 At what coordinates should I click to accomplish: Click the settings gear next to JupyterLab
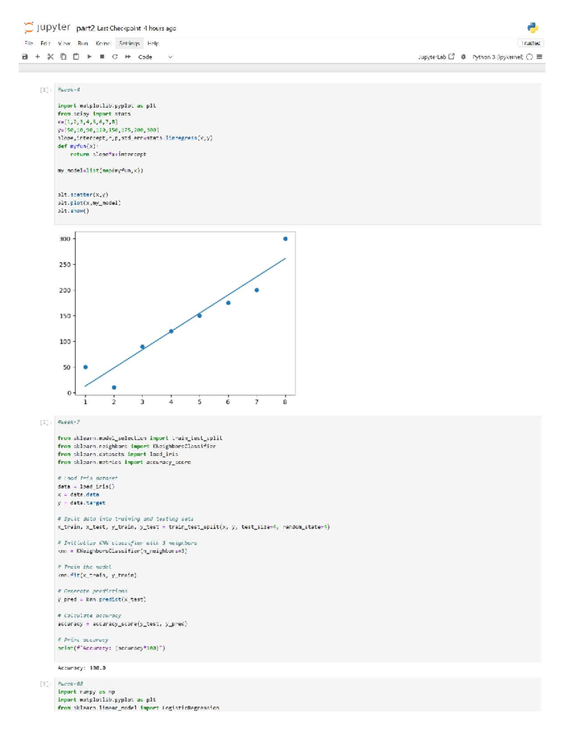(463, 57)
